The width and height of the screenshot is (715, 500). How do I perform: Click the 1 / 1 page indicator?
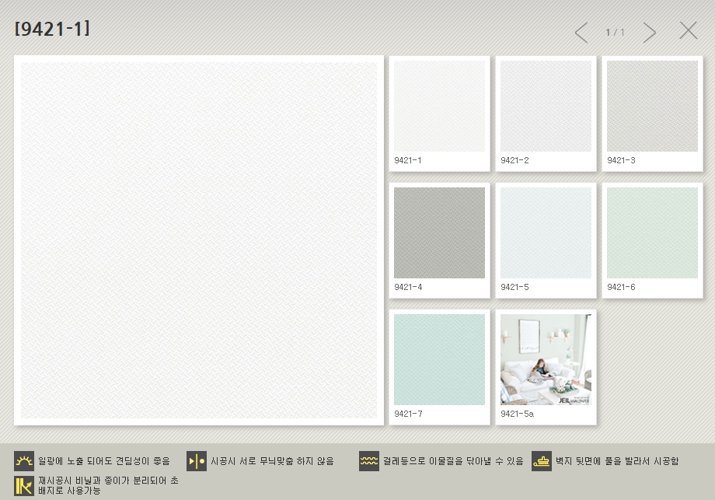pyautogui.click(x=615, y=33)
